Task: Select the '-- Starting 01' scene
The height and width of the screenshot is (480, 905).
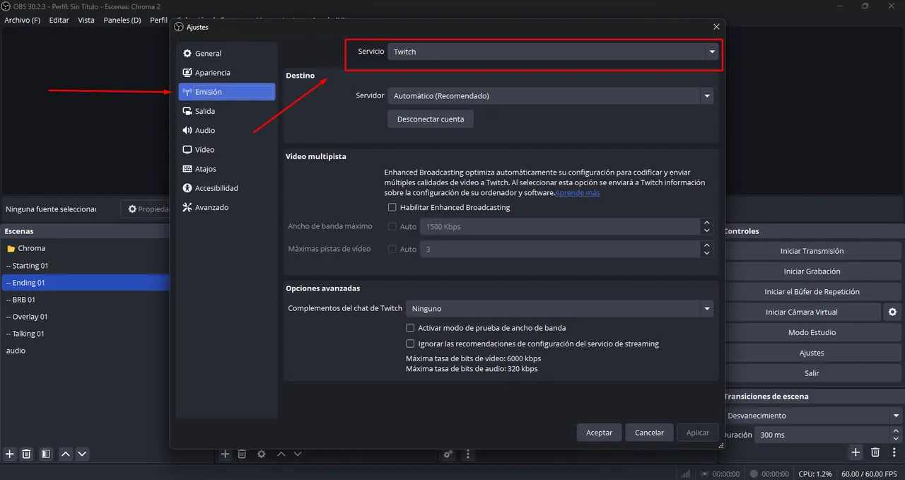Action: point(85,266)
